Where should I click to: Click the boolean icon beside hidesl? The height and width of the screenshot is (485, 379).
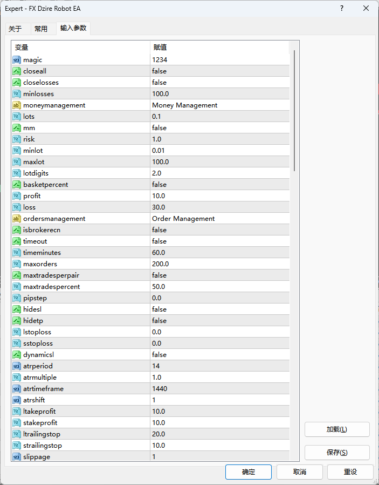tap(16, 309)
